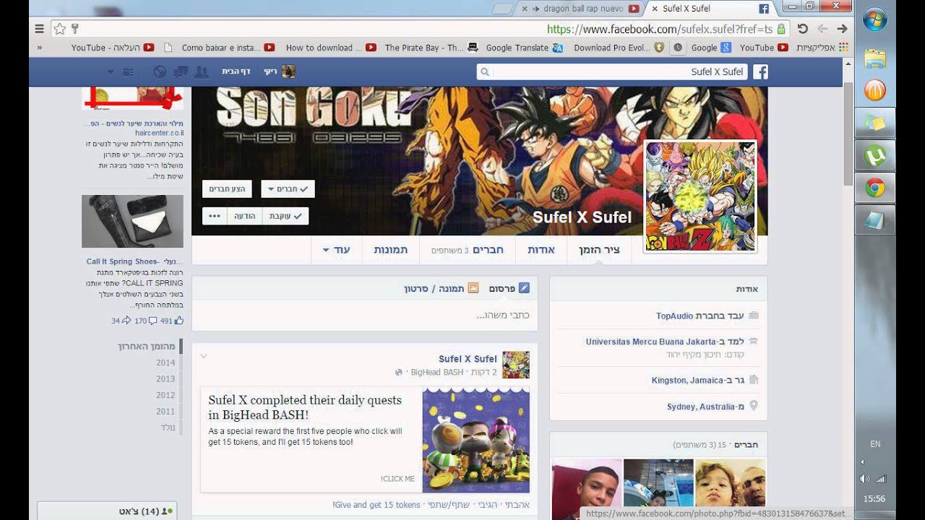
Task: Show the hidden bookmarks overflow chevron
Action: pos(39,48)
